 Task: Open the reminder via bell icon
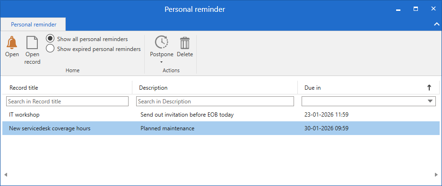click(x=12, y=43)
